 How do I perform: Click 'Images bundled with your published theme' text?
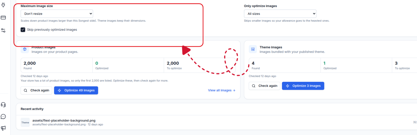[292, 52]
